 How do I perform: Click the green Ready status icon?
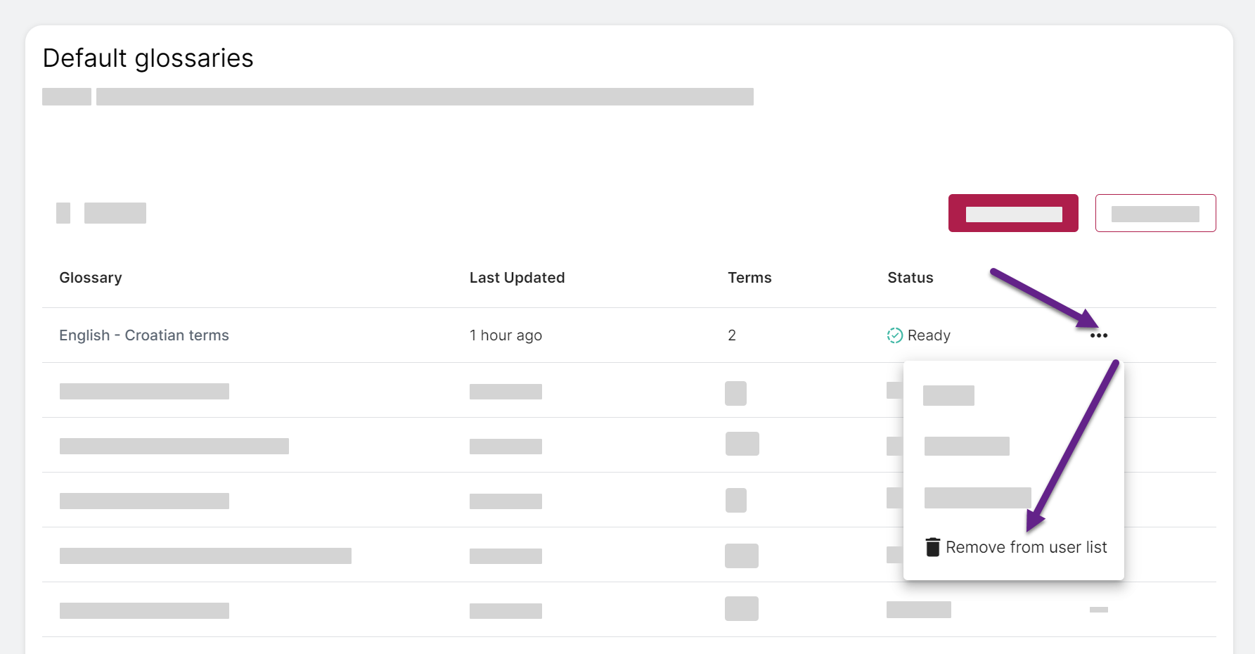(x=894, y=335)
